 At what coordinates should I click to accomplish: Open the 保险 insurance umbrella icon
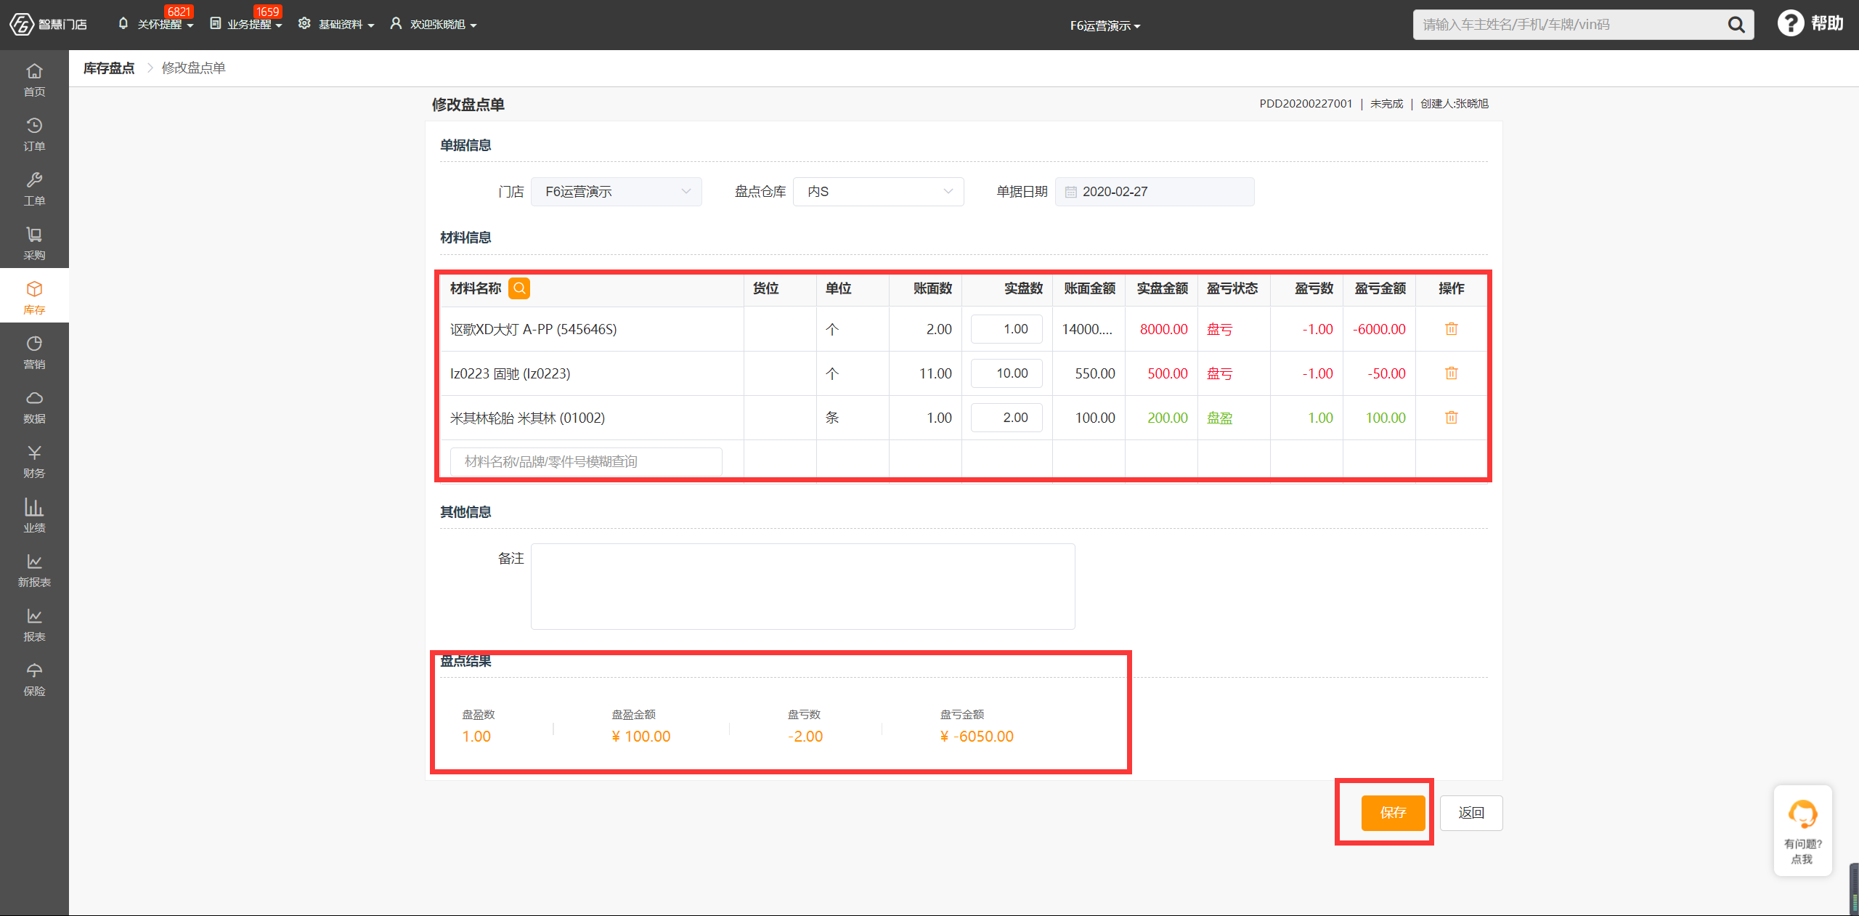coord(34,678)
